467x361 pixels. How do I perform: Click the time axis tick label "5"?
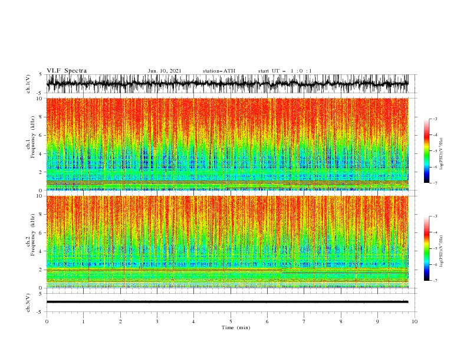coord(231,321)
